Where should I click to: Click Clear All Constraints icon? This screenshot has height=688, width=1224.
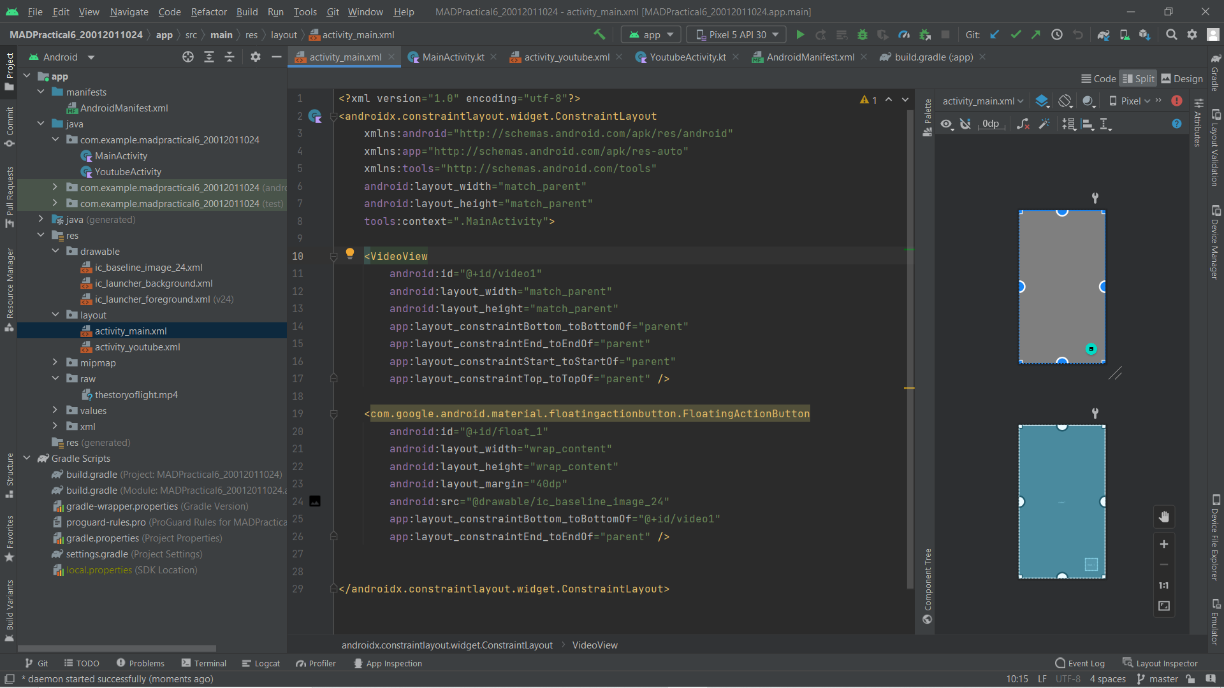pos(1023,124)
